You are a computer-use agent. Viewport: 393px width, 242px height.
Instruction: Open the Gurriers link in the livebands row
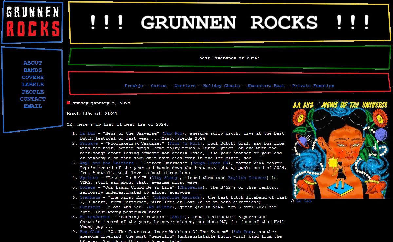[185, 86]
